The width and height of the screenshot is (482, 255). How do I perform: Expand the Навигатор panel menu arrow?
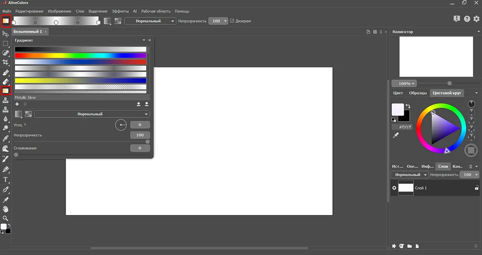click(x=478, y=32)
